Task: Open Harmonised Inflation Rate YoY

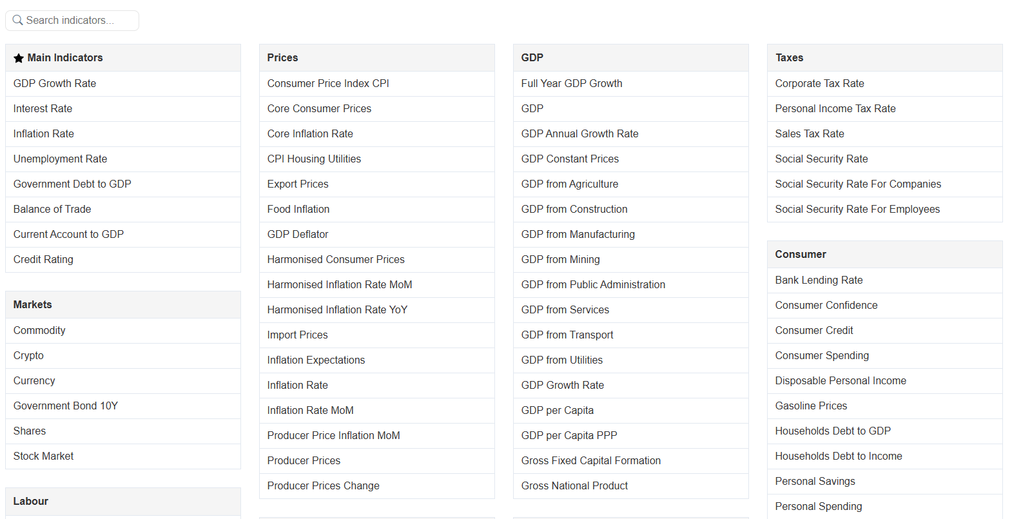Action: point(337,309)
